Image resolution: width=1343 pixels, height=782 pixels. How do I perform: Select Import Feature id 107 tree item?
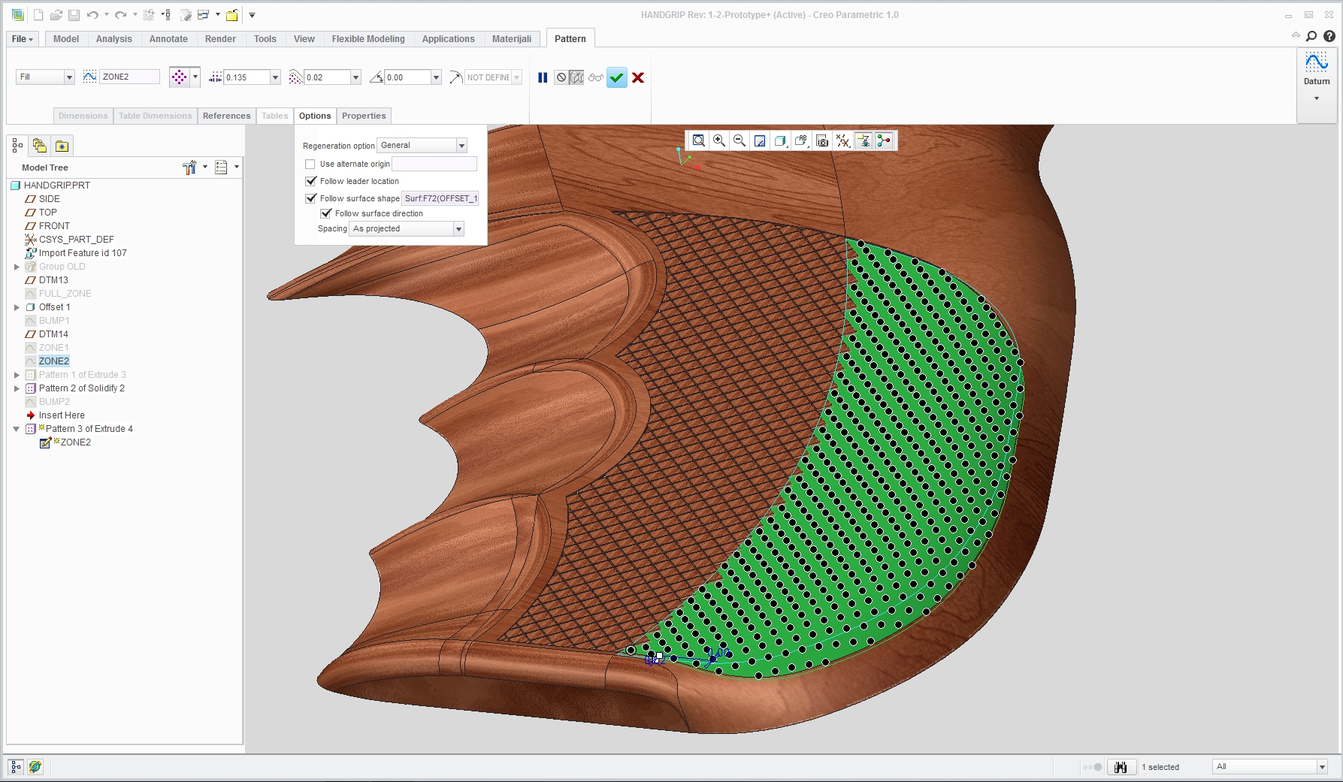(83, 253)
